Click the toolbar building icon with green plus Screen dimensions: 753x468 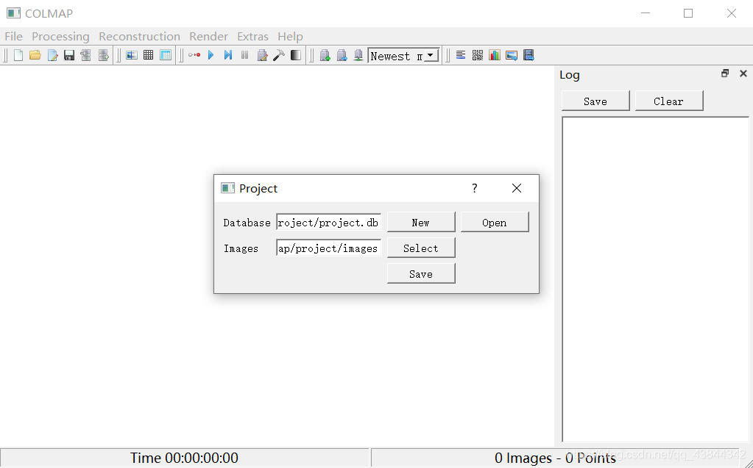click(x=325, y=55)
